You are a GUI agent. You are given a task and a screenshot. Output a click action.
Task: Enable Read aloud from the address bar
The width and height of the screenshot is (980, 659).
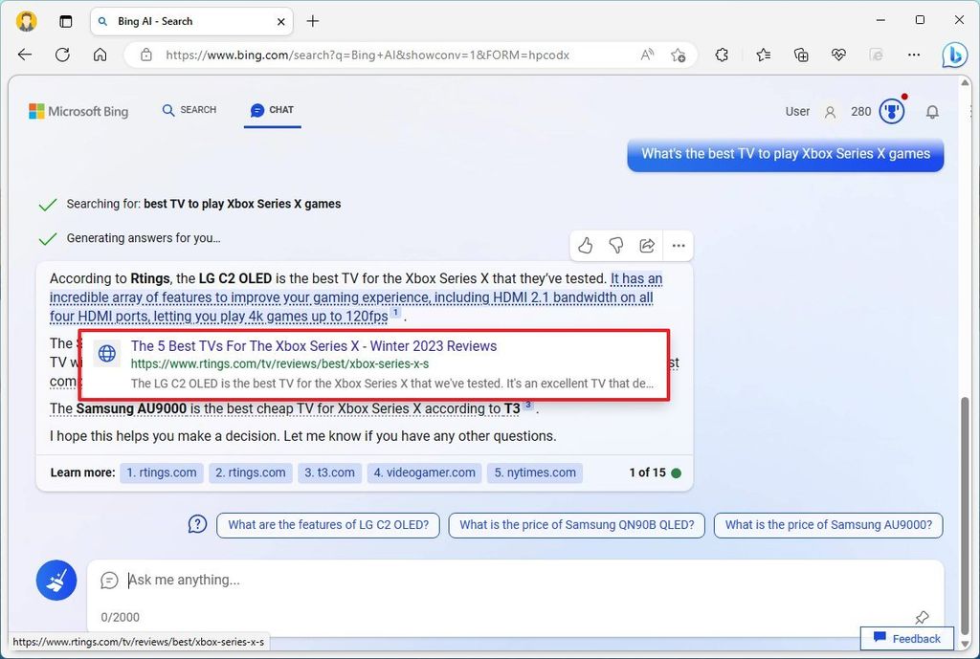coord(647,55)
